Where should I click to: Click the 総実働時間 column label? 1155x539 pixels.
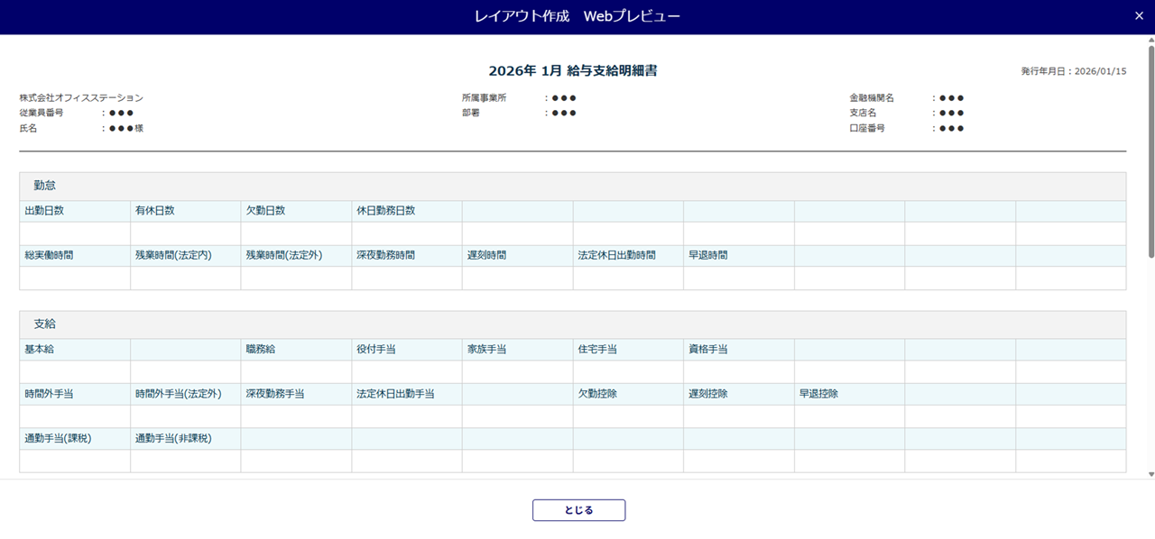pos(49,256)
